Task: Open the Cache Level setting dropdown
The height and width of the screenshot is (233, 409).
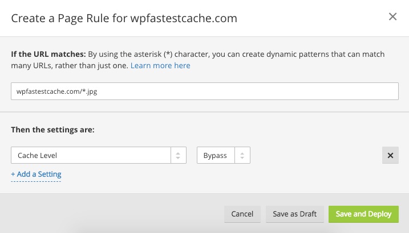Action: tap(99, 155)
